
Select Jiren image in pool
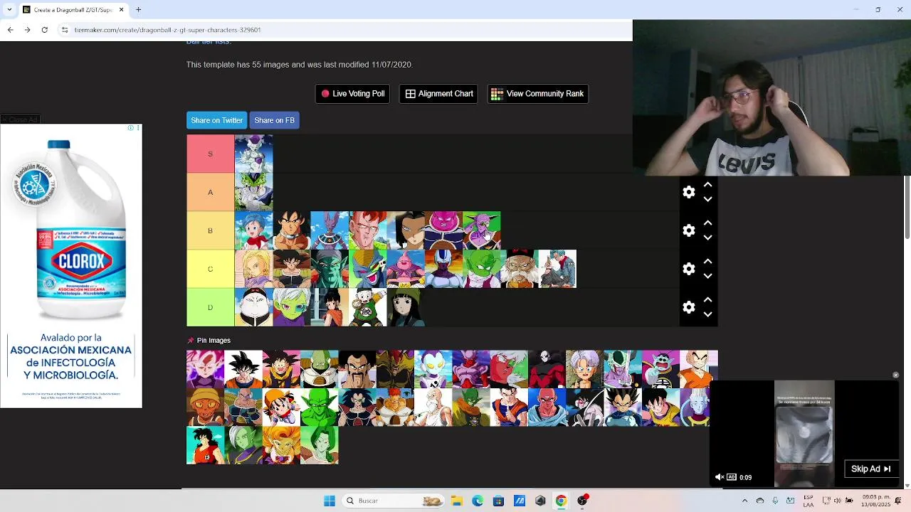point(547,369)
